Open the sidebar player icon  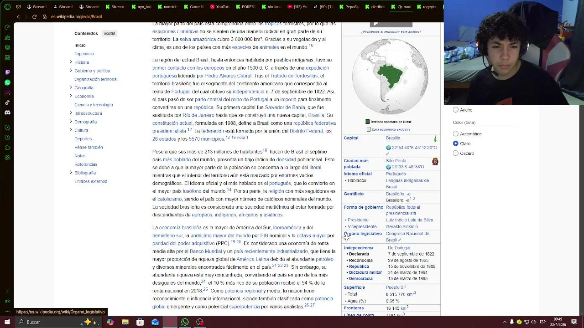(7, 128)
